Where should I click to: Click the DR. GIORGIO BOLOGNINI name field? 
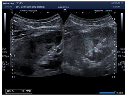30,7
